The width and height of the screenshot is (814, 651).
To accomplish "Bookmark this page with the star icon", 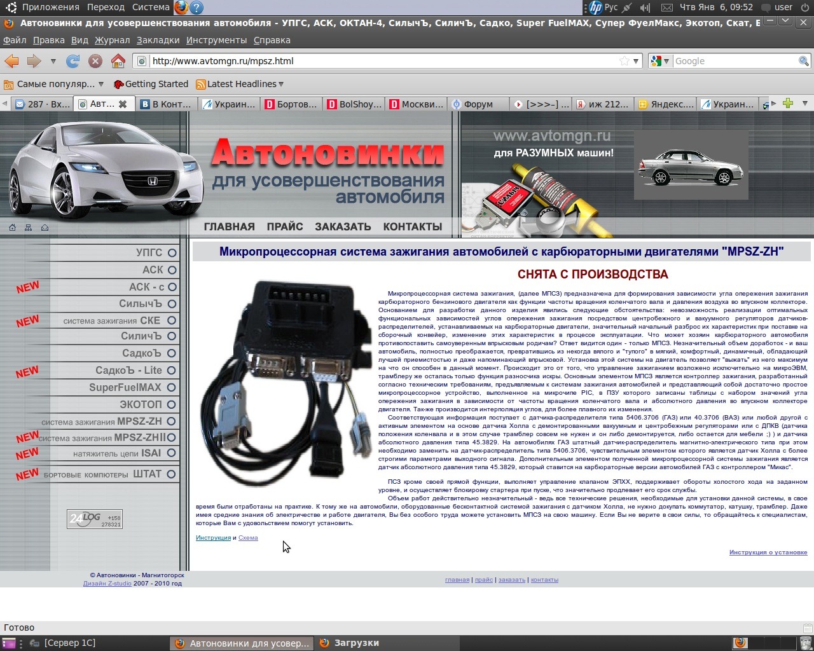I will click(x=624, y=61).
